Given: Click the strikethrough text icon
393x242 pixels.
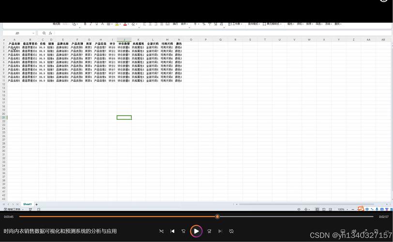Looking at the screenshot, I should 103,24.
